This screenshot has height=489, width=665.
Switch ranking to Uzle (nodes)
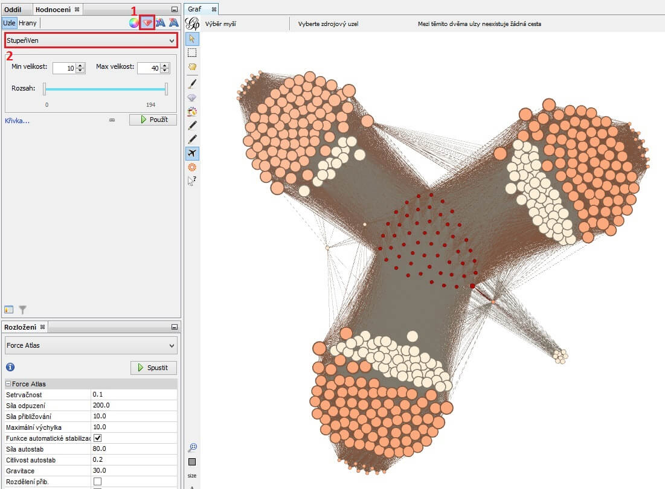click(x=9, y=23)
